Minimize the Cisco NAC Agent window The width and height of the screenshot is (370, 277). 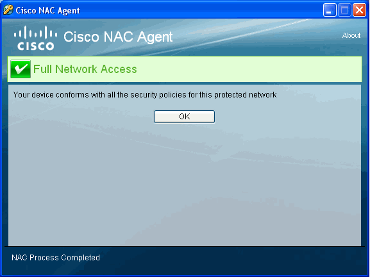(x=330, y=10)
